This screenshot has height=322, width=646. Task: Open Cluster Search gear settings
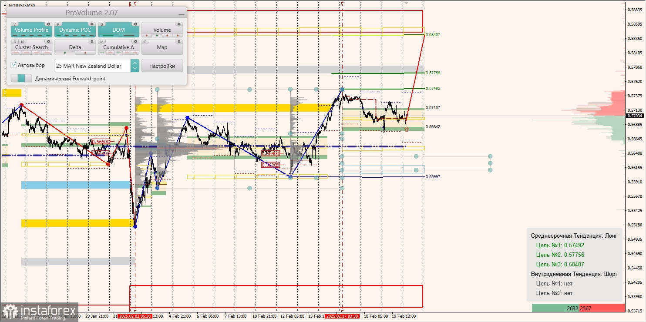(x=48, y=41)
